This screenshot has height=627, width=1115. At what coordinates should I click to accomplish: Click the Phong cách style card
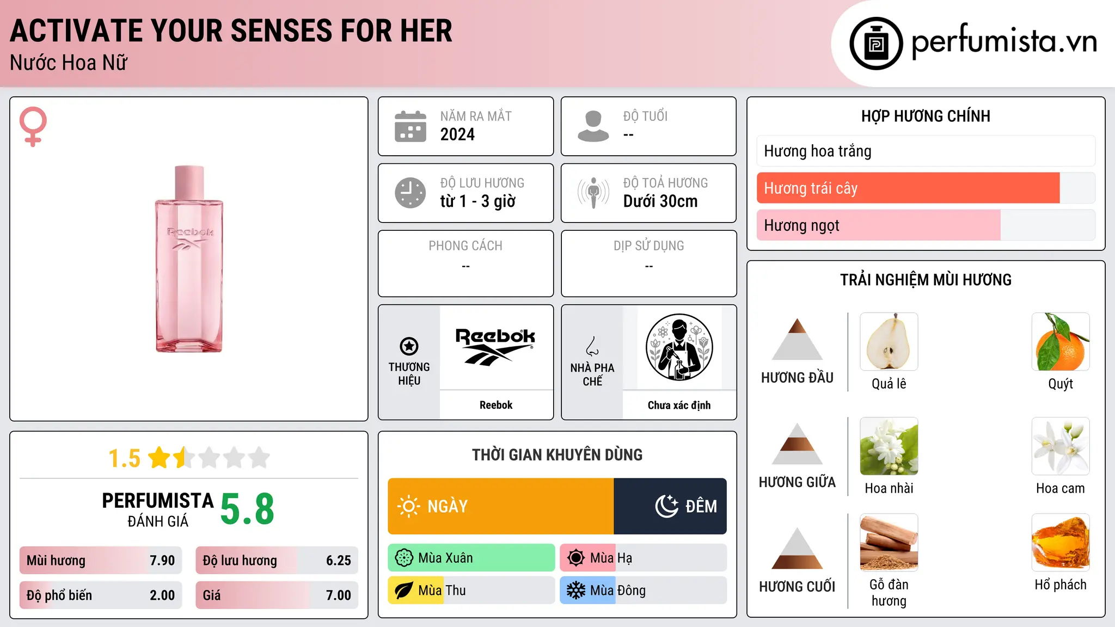(x=466, y=263)
